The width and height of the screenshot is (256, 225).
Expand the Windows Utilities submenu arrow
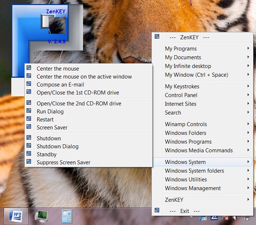(x=248, y=179)
